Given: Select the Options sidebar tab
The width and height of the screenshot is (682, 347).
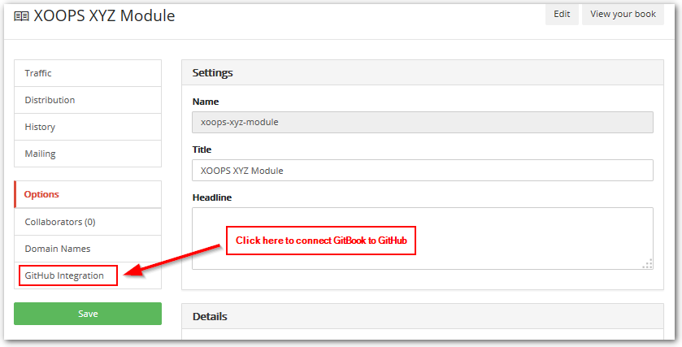Looking at the screenshot, I should point(88,194).
